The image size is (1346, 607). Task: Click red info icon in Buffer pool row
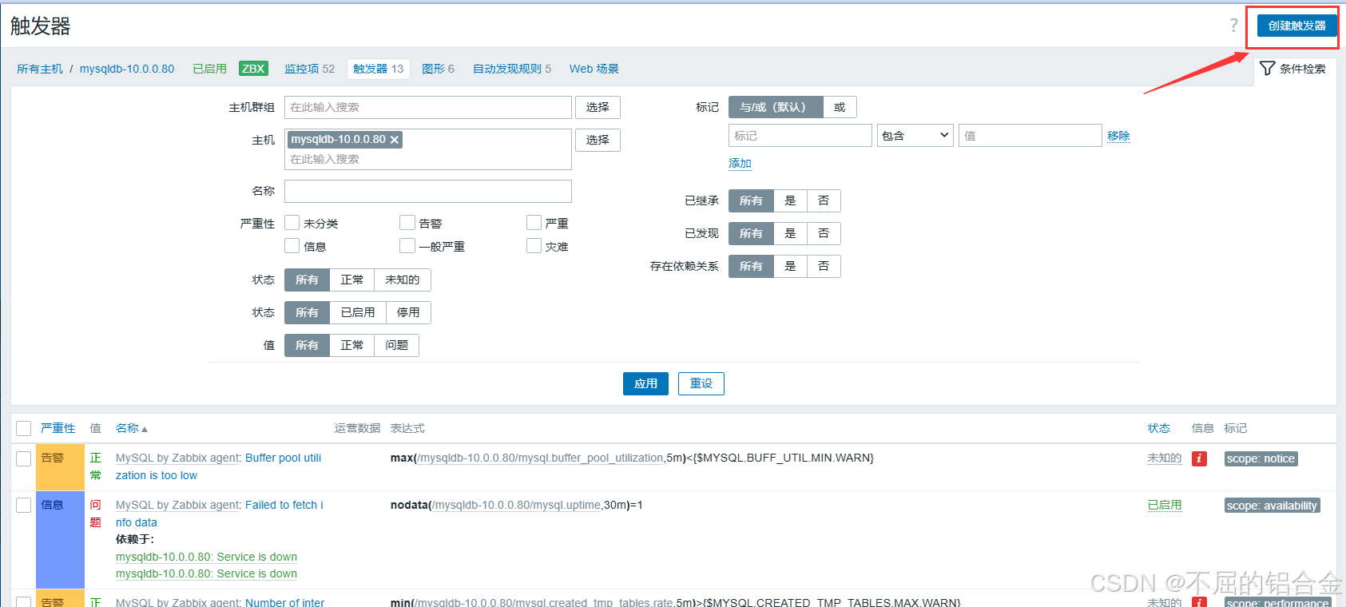(1199, 458)
